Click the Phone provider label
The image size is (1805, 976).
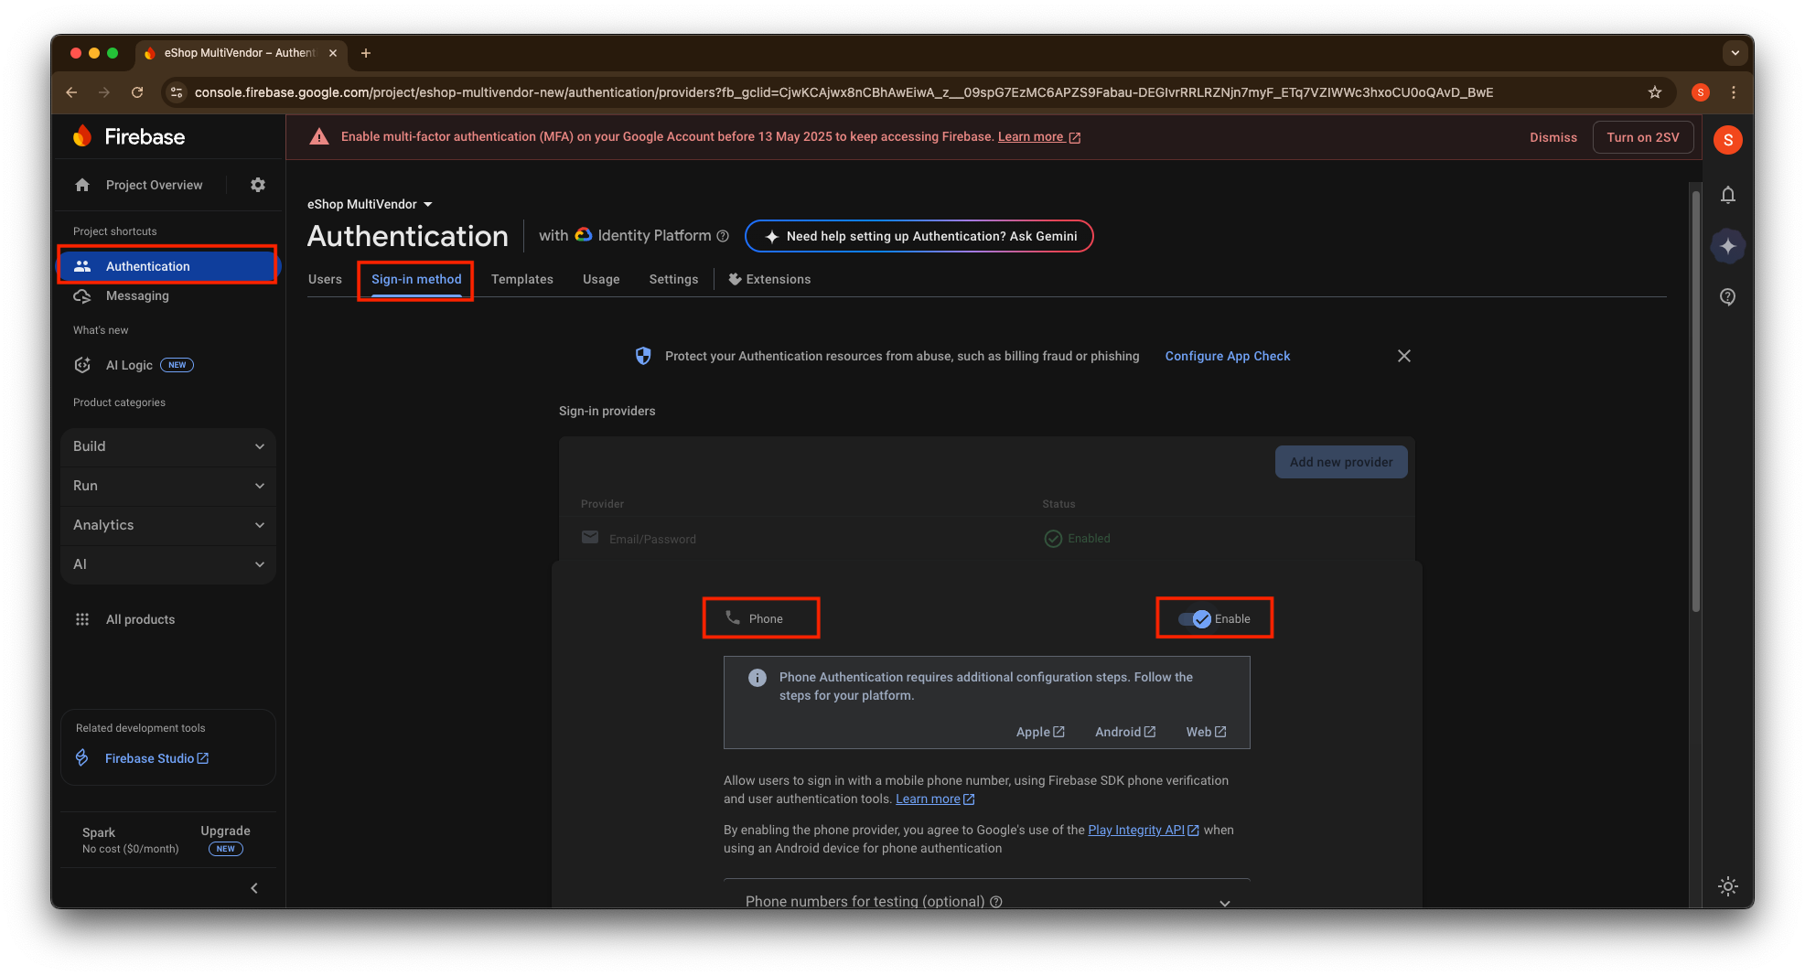tap(766, 619)
